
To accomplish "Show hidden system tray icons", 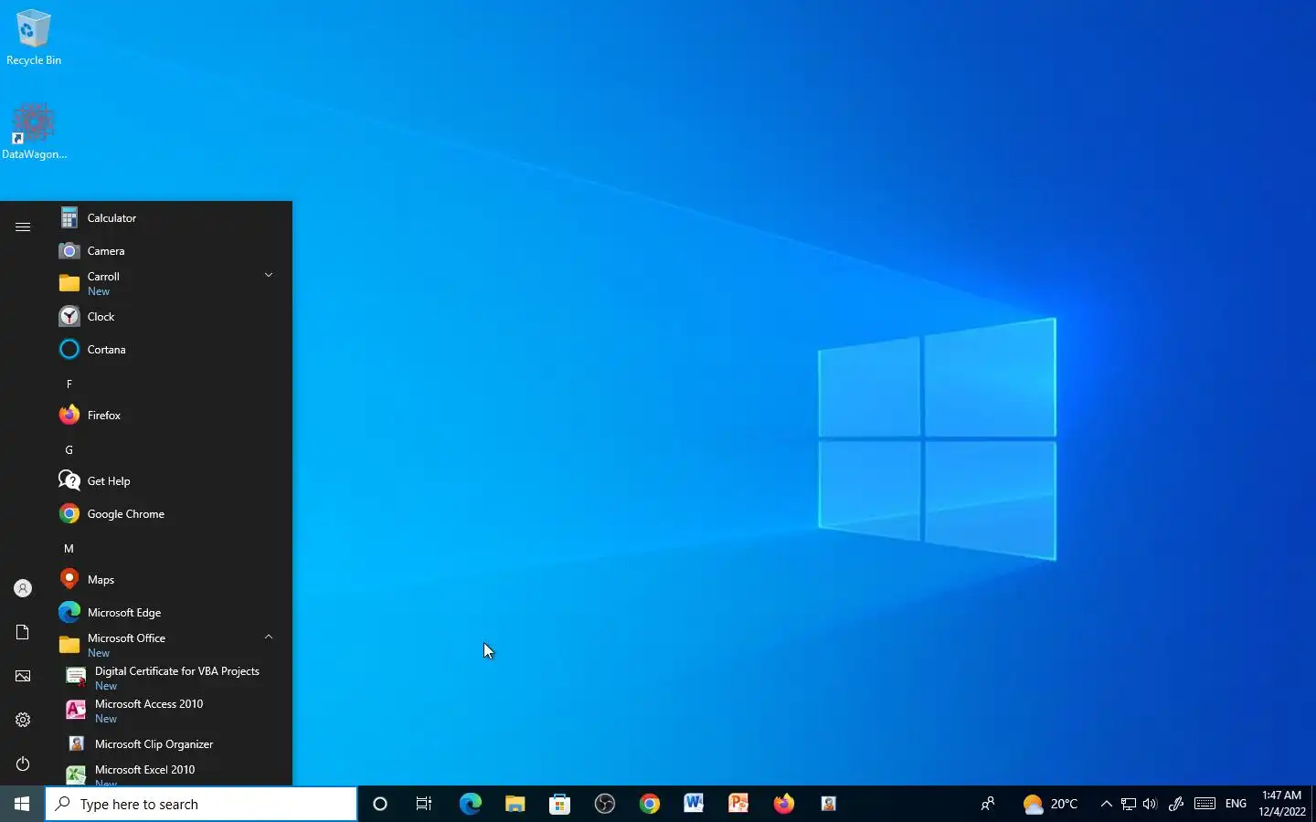I will point(1106,804).
